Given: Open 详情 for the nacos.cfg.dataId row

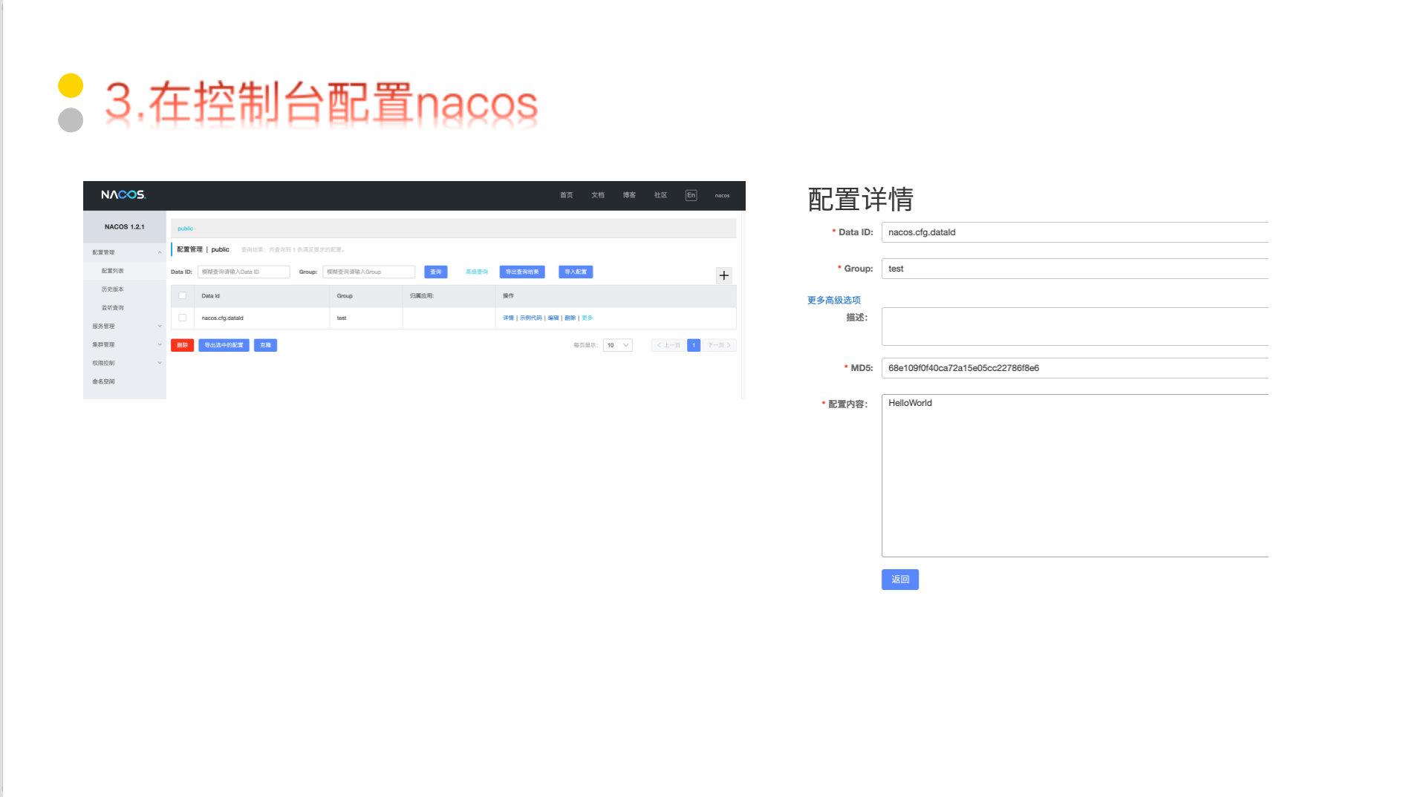Looking at the screenshot, I should [508, 318].
